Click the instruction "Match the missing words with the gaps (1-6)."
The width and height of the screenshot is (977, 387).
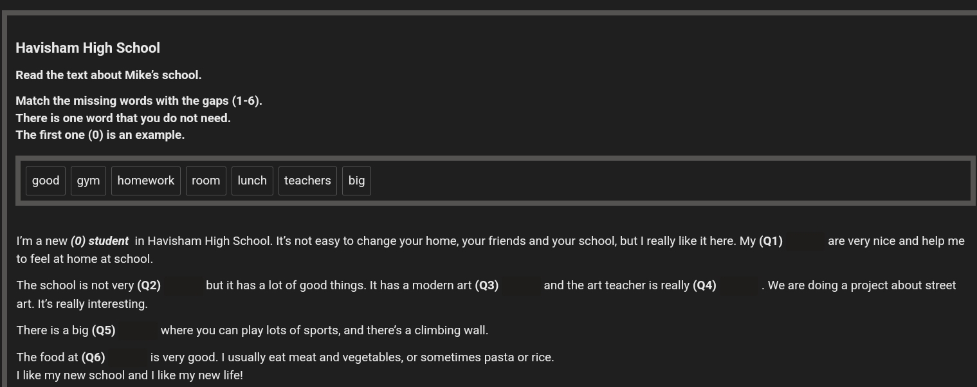(139, 101)
